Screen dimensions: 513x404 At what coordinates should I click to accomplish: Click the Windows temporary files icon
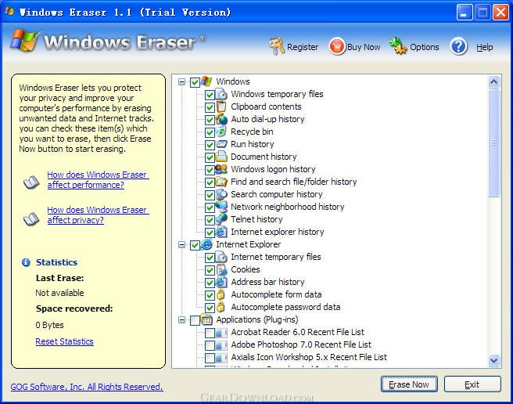coord(221,94)
